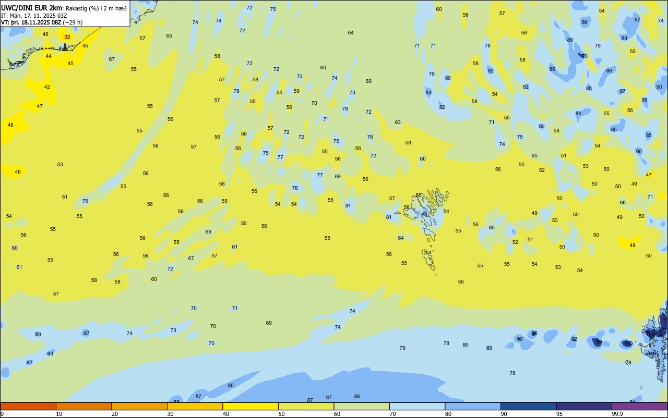Click the humidity value "92" on the map

pos(574,339)
